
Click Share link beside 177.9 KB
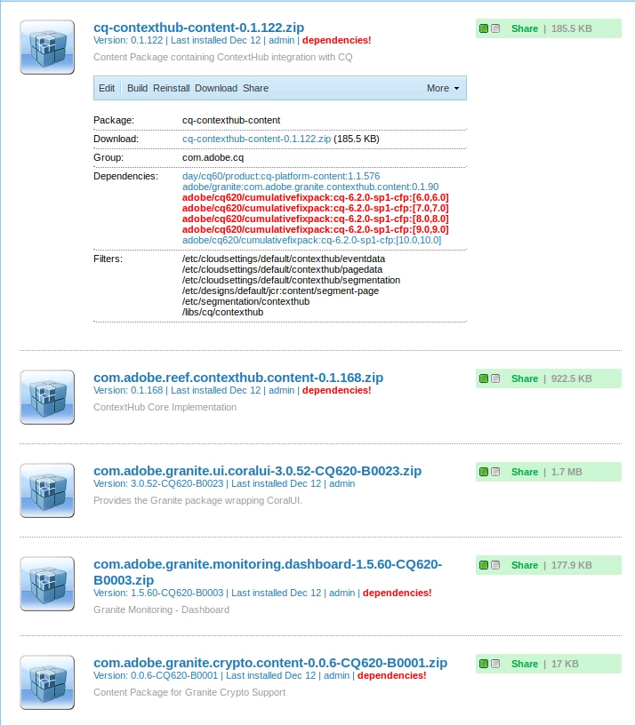pyautogui.click(x=525, y=565)
